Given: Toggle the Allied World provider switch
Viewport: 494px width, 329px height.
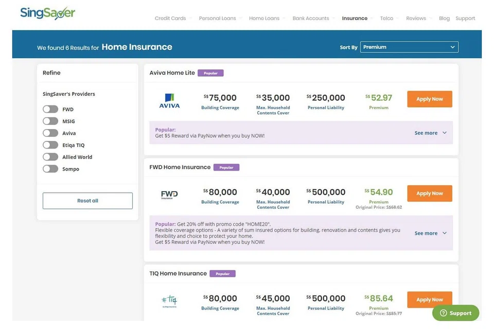Looking at the screenshot, I should (x=50, y=157).
